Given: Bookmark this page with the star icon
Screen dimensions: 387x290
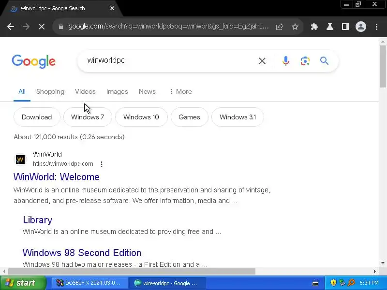Looking at the screenshot, I should (x=295, y=27).
